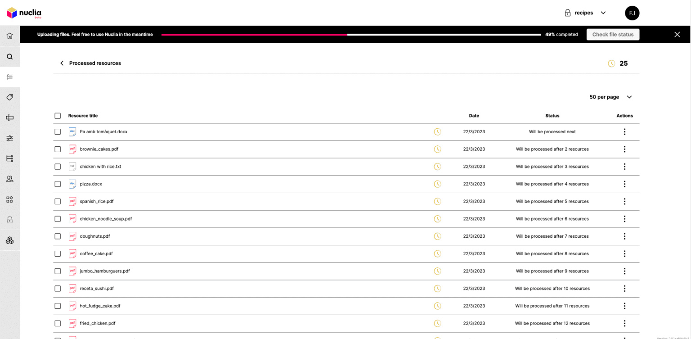The height and width of the screenshot is (339, 691).
Task: Check the select-all checkbox in the header row
Action: 58,116
